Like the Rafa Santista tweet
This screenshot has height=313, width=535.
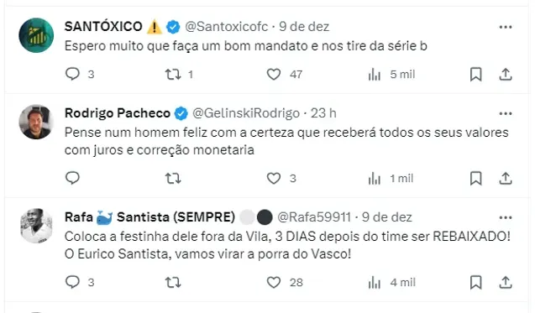274,282
